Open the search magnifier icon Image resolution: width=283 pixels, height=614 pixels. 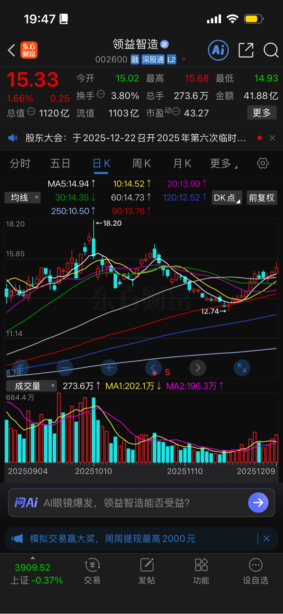tap(271, 50)
